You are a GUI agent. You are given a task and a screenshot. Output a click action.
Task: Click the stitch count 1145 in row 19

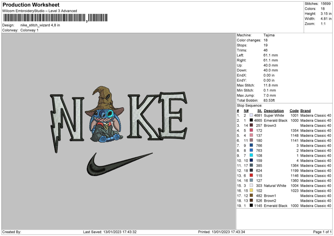click(x=258, y=205)
